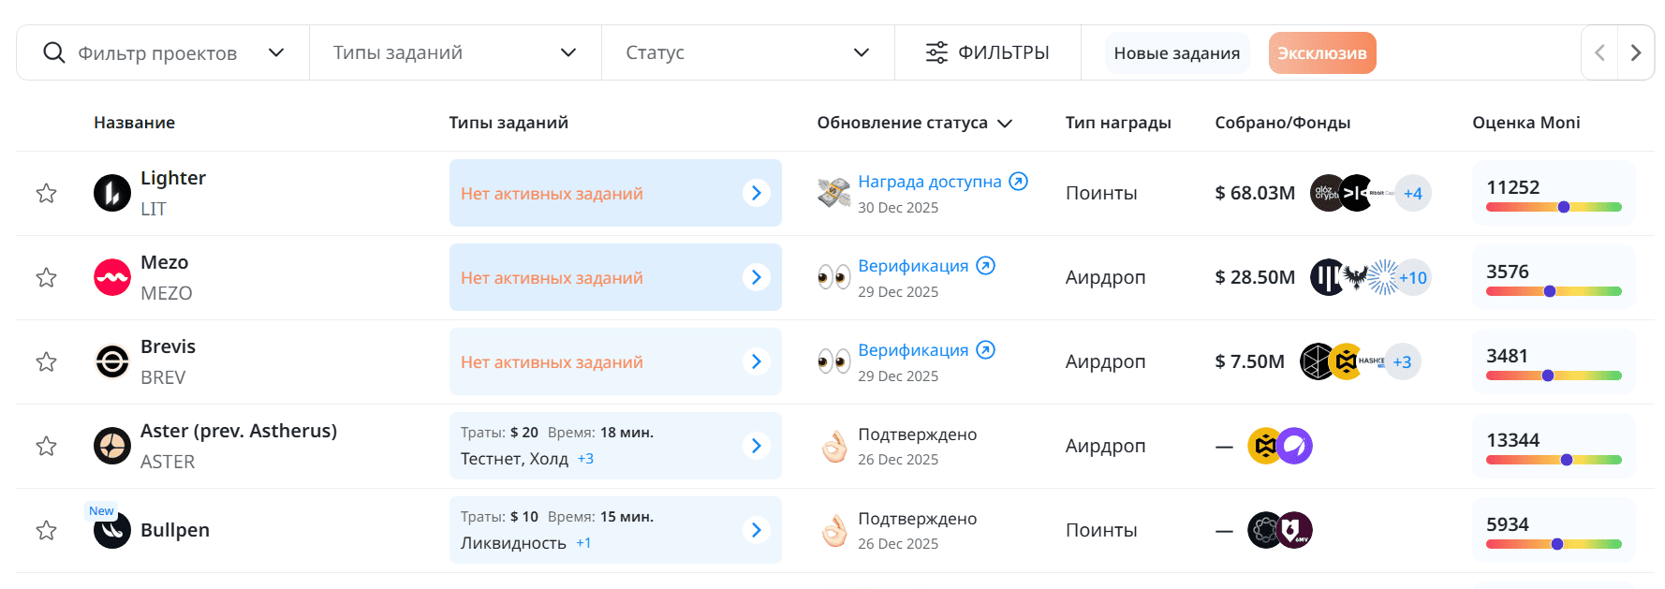Screen dimensions: 1665x589
Task: Click the eyes emoji in Mezo row
Action: (833, 277)
